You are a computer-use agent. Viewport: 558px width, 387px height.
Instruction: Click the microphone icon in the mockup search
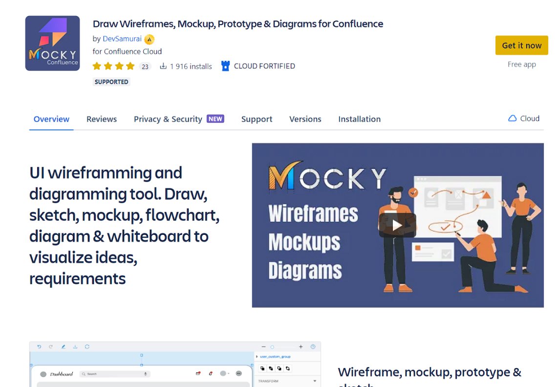(146, 374)
